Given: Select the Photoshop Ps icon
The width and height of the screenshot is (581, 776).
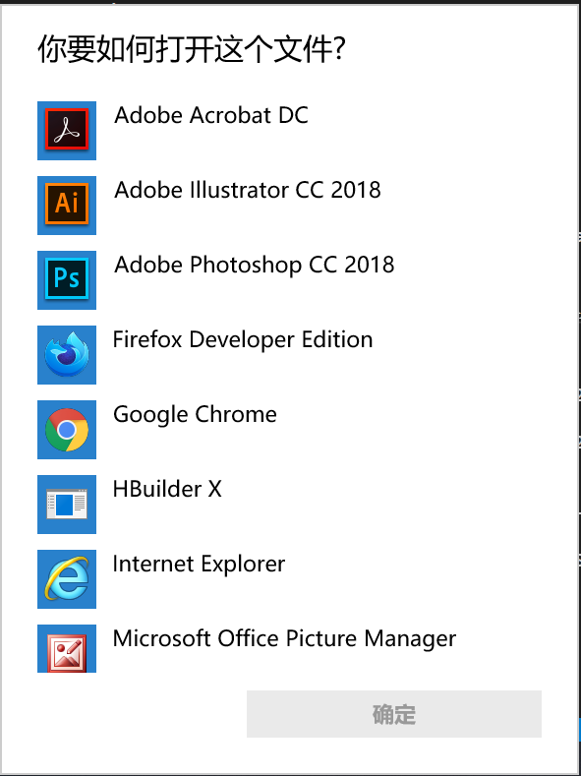Looking at the screenshot, I should pyautogui.click(x=67, y=280).
